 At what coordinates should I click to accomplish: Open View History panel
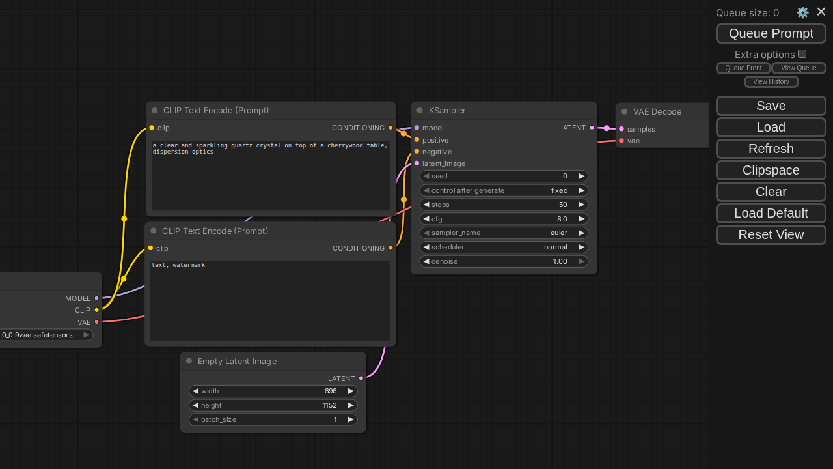(771, 81)
